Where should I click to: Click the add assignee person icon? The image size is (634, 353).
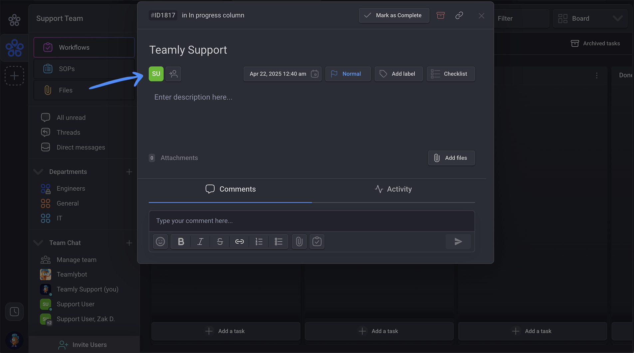pos(173,74)
